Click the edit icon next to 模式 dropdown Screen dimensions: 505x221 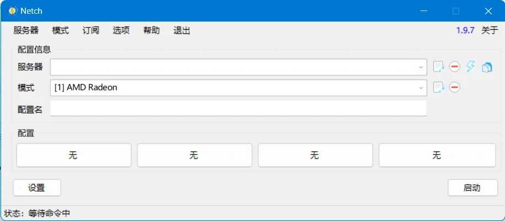click(x=439, y=87)
